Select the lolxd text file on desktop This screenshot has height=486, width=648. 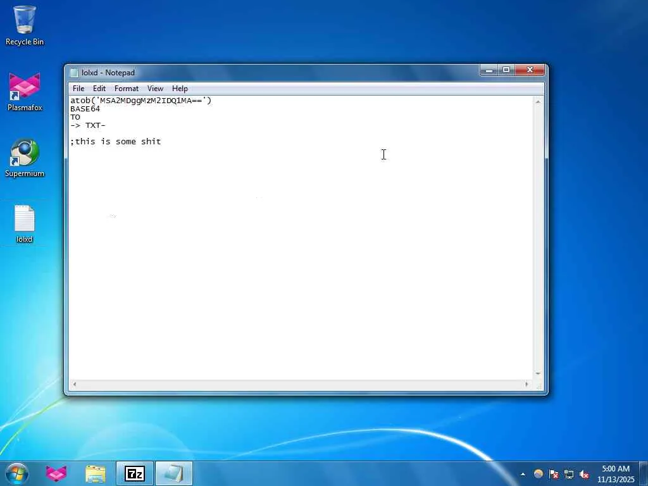coord(25,224)
